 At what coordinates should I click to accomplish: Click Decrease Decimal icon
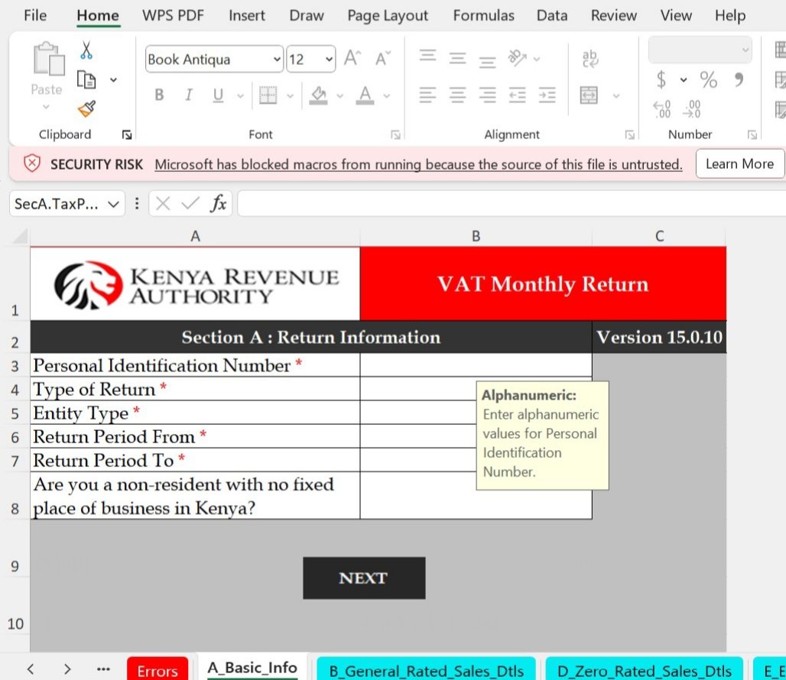pos(692,108)
